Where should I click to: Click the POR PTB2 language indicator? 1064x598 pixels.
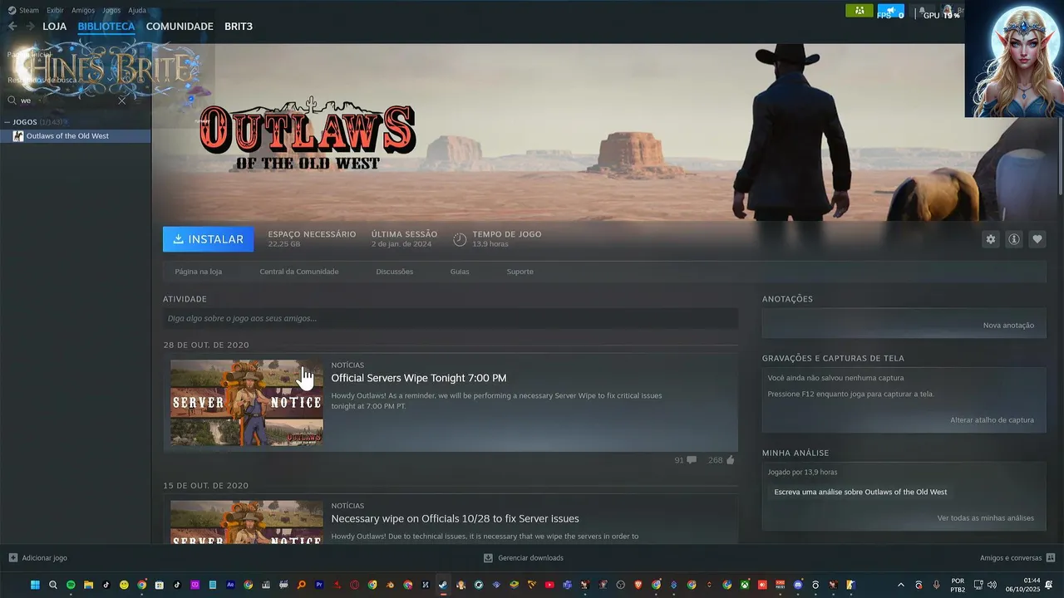[958, 585]
